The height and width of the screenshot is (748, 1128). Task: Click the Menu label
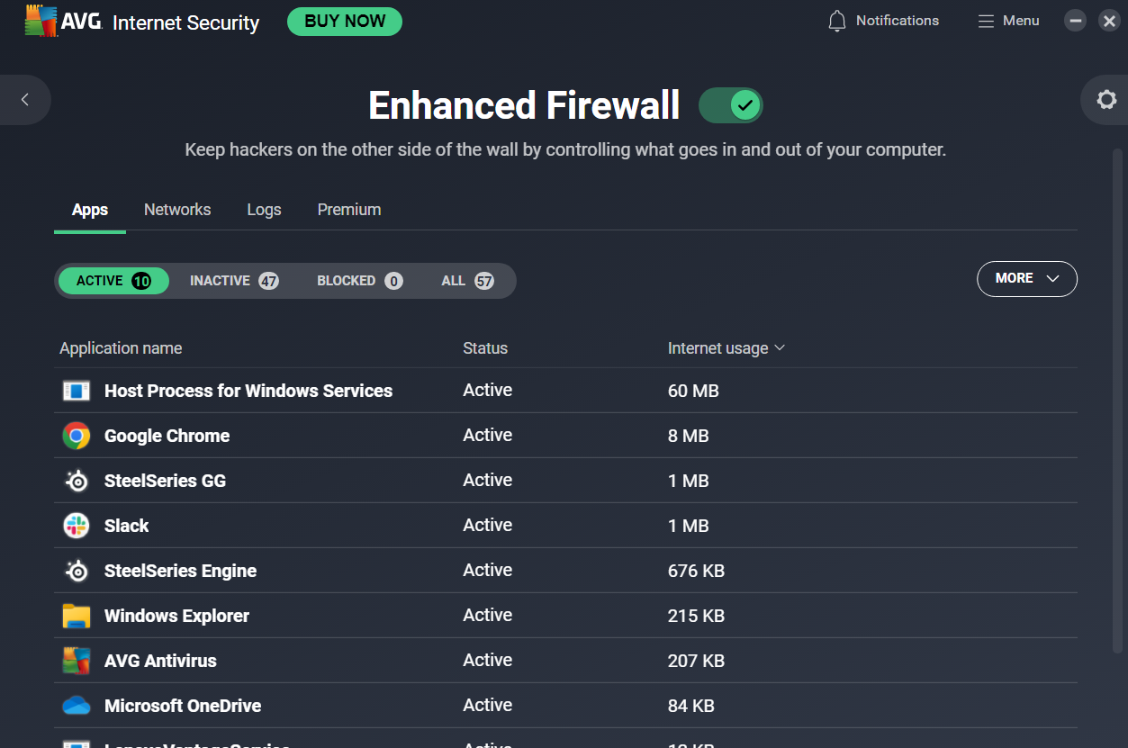pos(1021,21)
